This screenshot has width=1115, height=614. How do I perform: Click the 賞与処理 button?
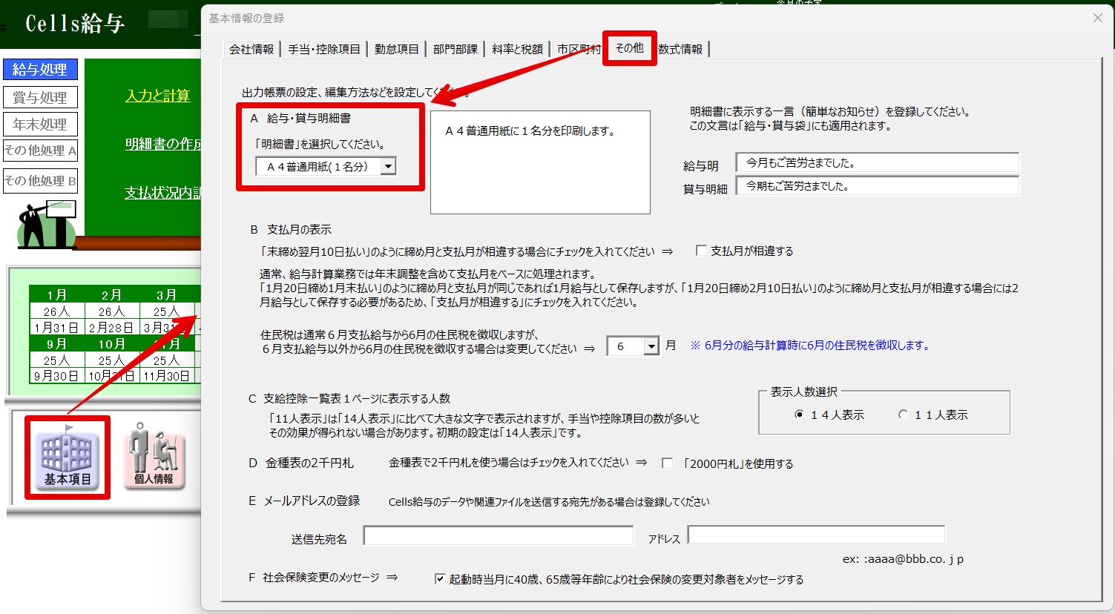pos(40,97)
